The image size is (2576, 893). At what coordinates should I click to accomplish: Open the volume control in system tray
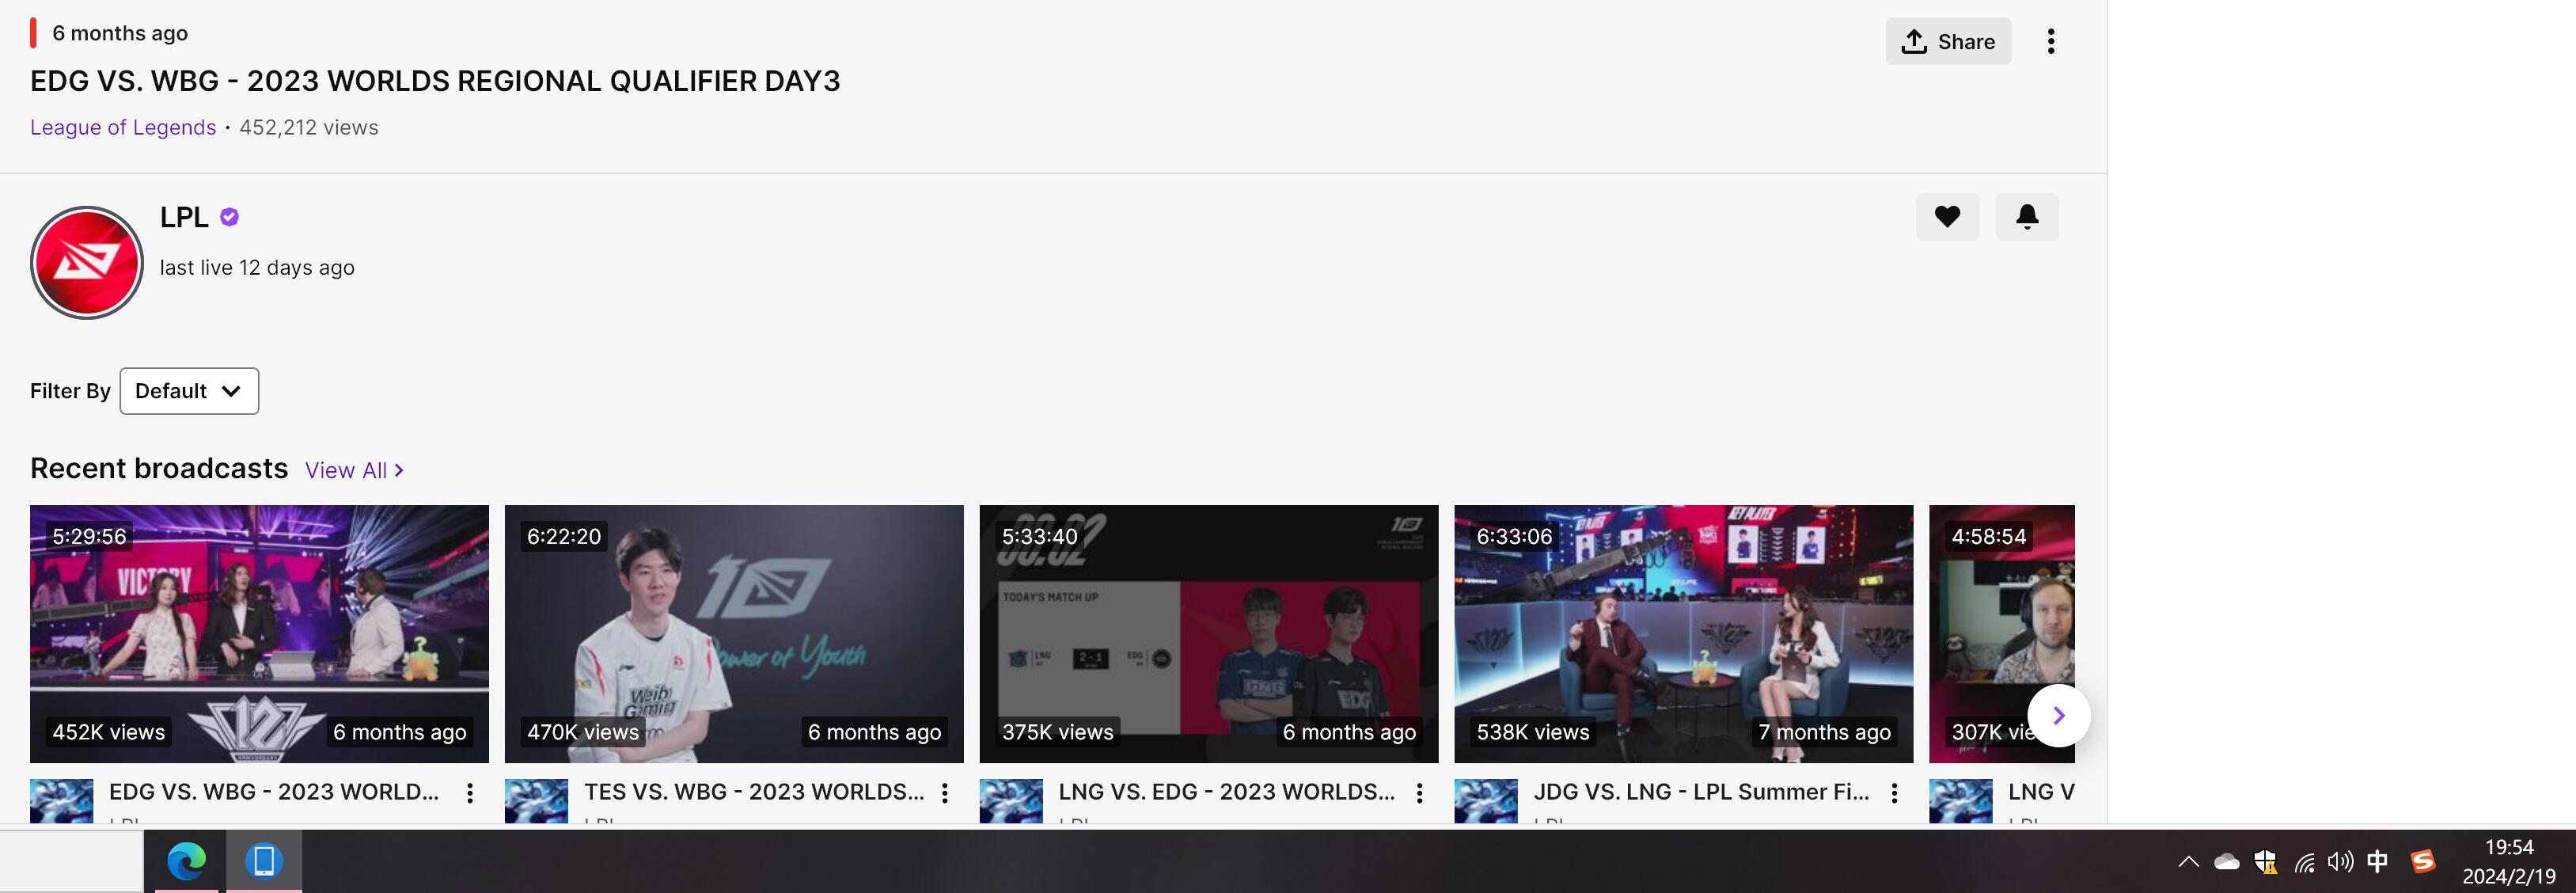tap(2339, 861)
